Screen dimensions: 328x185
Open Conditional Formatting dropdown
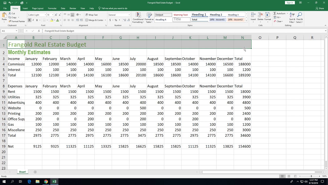tap(138, 18)
